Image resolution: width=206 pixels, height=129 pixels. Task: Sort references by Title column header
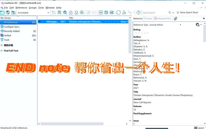coord(71,18)
